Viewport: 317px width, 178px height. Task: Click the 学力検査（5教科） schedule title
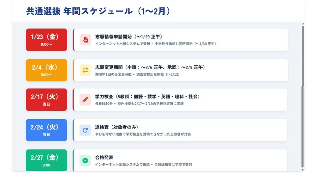pyautogui.click(x=148, y=97)
